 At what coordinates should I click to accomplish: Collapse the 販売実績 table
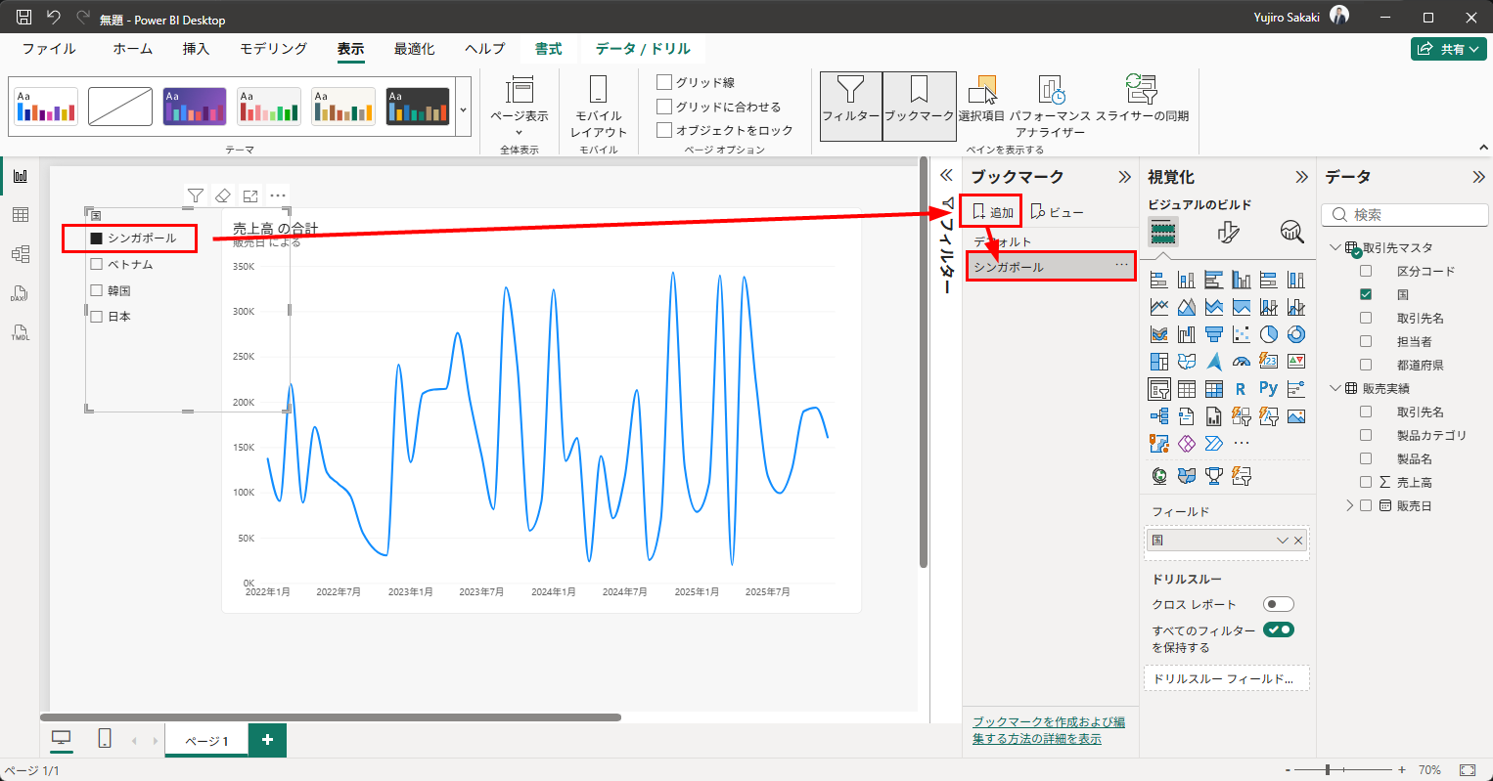pos(1335,388)
